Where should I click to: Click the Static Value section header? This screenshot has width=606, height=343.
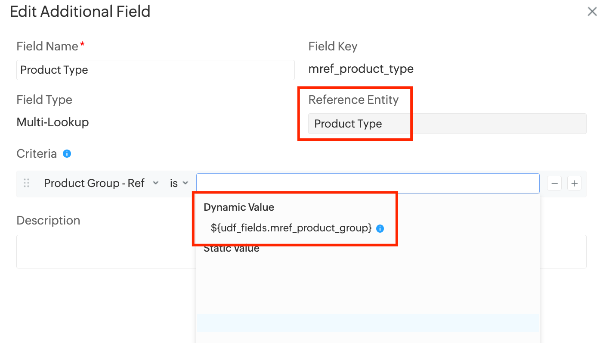[232, 249]
